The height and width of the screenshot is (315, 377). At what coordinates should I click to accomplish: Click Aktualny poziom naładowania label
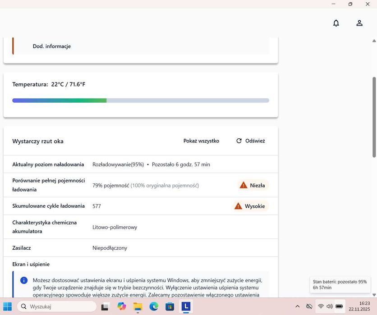[x=48, y=164]
